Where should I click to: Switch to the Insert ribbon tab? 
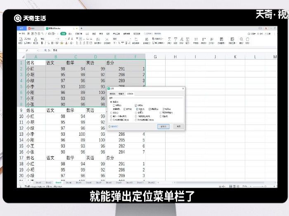[x=70, y=34]
